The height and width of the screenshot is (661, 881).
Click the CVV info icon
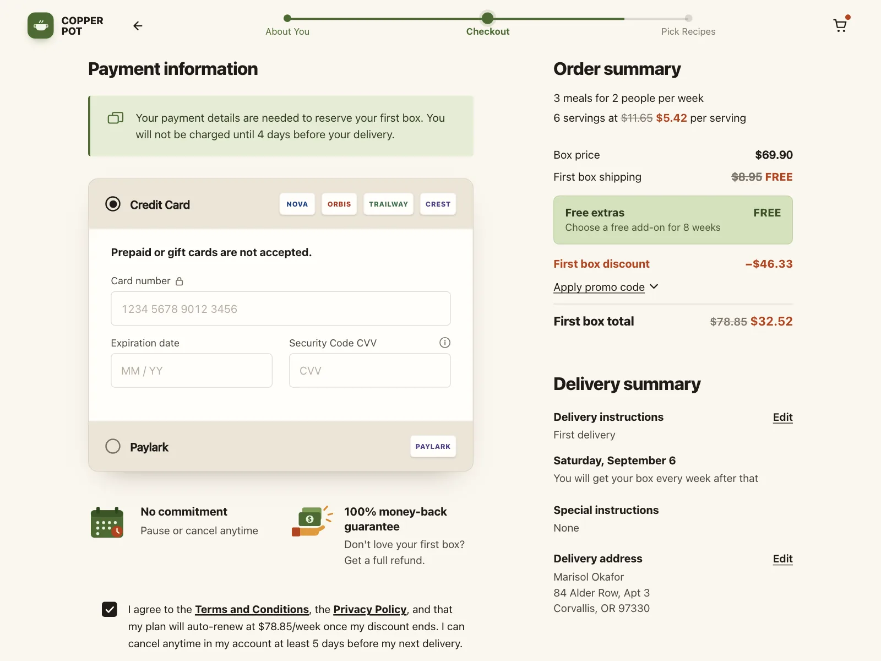(x=445, y=343)
